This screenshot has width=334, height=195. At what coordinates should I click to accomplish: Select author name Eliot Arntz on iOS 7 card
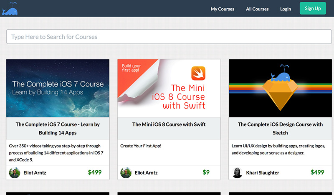click(x=35, y=172)
